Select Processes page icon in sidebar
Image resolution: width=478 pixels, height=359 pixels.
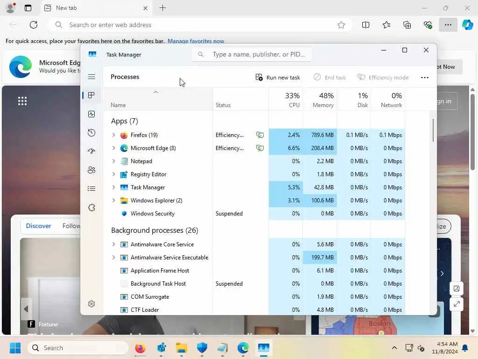[x=91, y=95]
